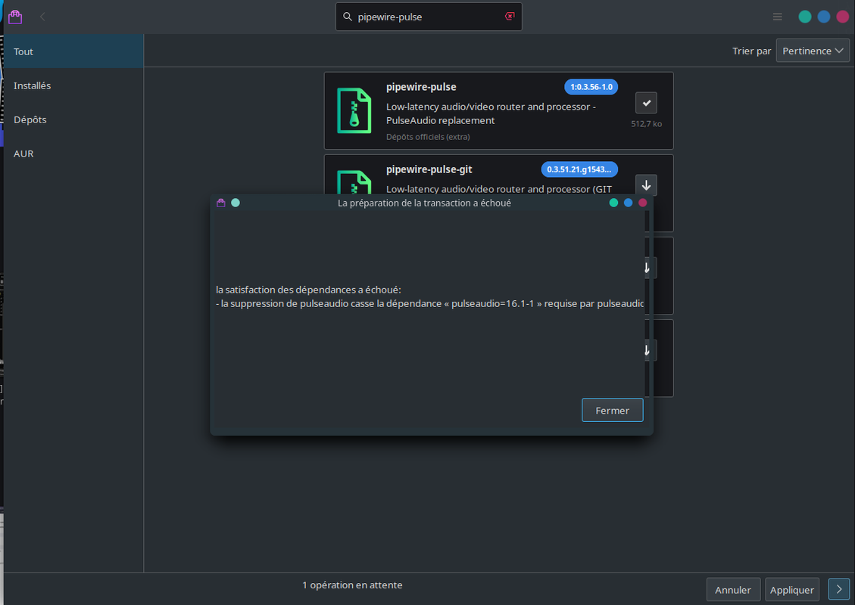Click the 512,7 ko size label

click(646, 123)
